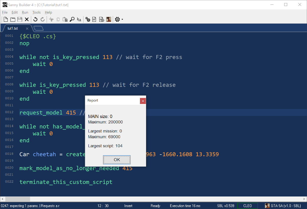Open Find with magnifying glass icon
The image size is (307, 209).
[x=72, y=19]
